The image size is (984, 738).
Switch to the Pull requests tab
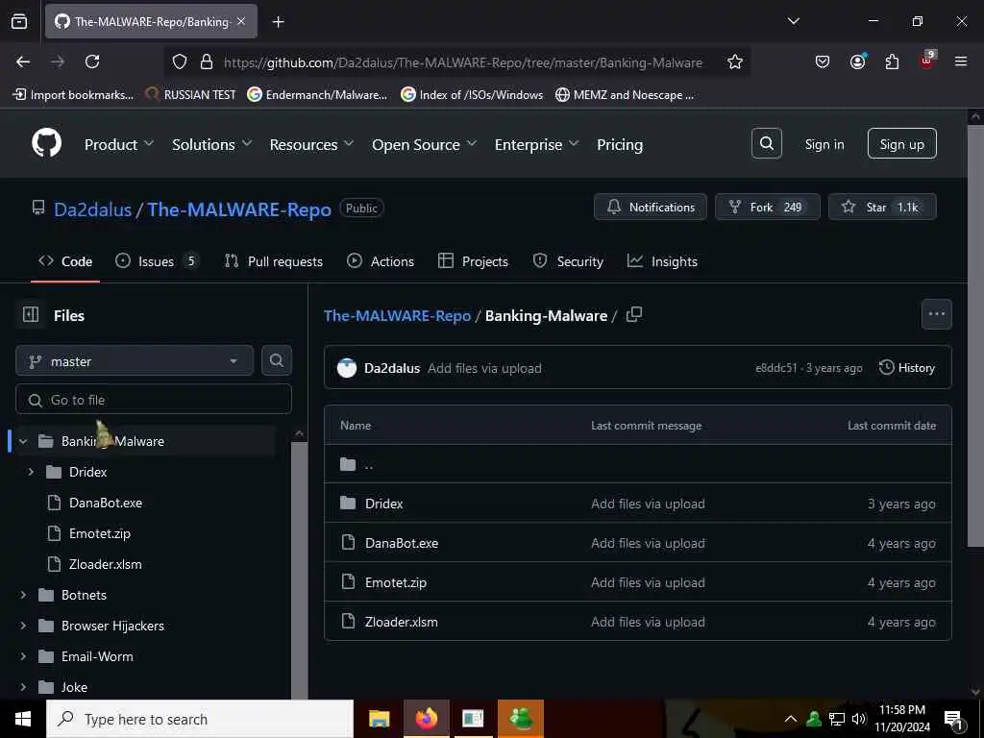click(274, 261)
